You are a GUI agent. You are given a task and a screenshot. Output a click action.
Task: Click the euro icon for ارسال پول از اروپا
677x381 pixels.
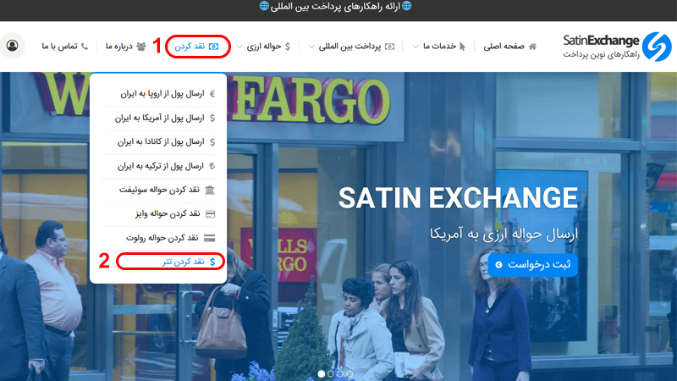(212, 94)
